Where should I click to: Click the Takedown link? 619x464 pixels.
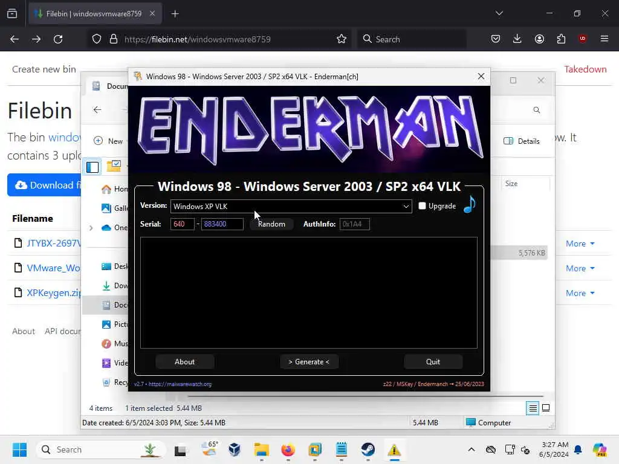585,69
